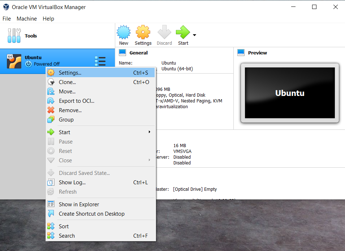
Task: Choose Create Shortcut on Desktop
Action: (100, 214)
